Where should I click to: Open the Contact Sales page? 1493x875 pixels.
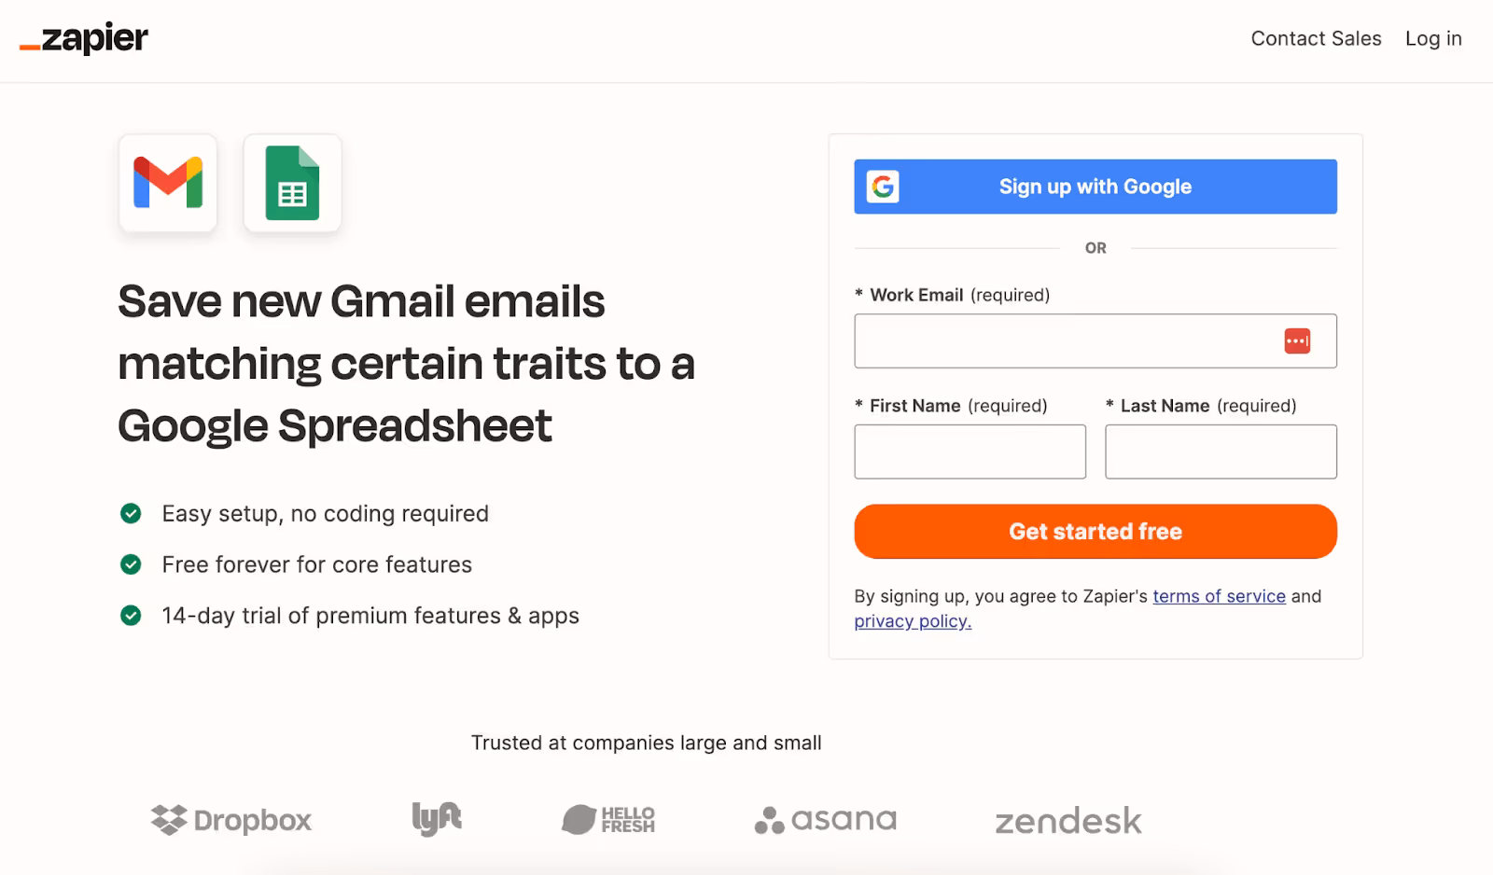point(1316,39)
